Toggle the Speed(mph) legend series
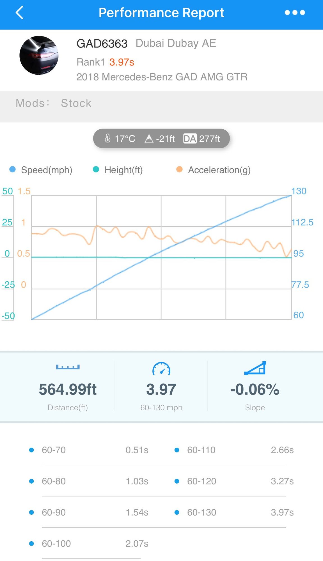 pos(41,170)
